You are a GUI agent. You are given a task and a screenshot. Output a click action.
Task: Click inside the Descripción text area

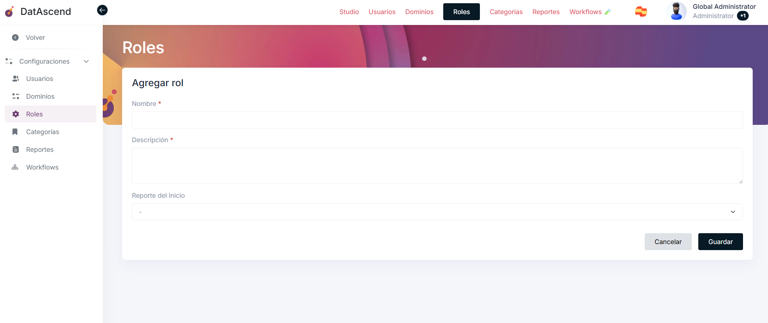pyautogui.click(x=437, y=166)
